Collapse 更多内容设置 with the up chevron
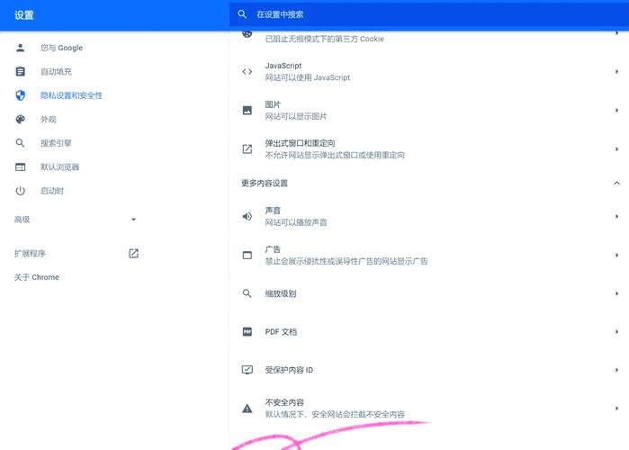 (x=617, y=183)
